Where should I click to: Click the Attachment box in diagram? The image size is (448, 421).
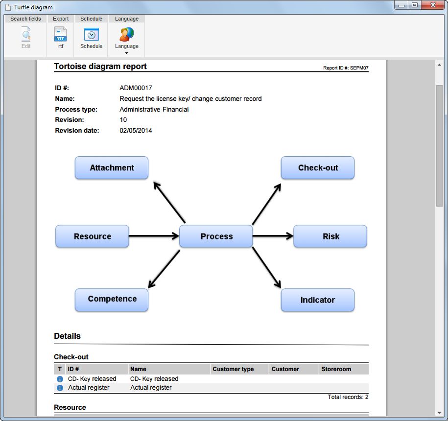pos(112,167)
